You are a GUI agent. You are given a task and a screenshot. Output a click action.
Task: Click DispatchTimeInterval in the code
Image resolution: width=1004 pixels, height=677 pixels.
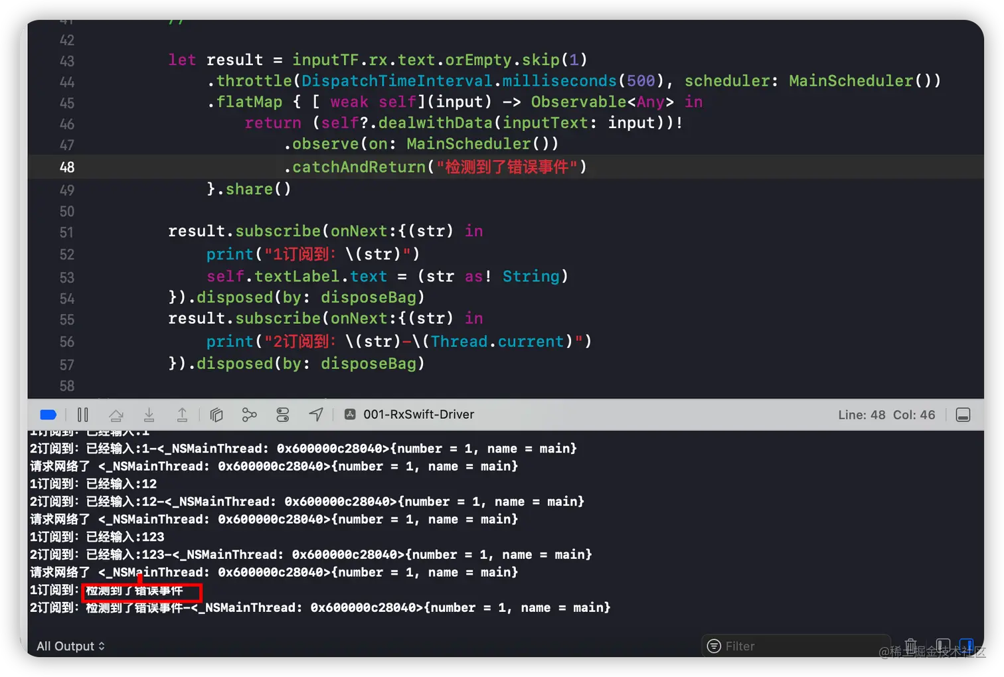[397, 81]
